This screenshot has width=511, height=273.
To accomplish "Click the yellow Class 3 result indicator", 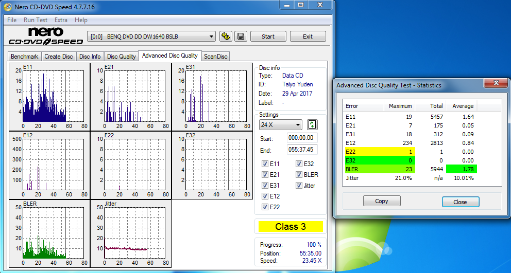I will coord(291,226).
